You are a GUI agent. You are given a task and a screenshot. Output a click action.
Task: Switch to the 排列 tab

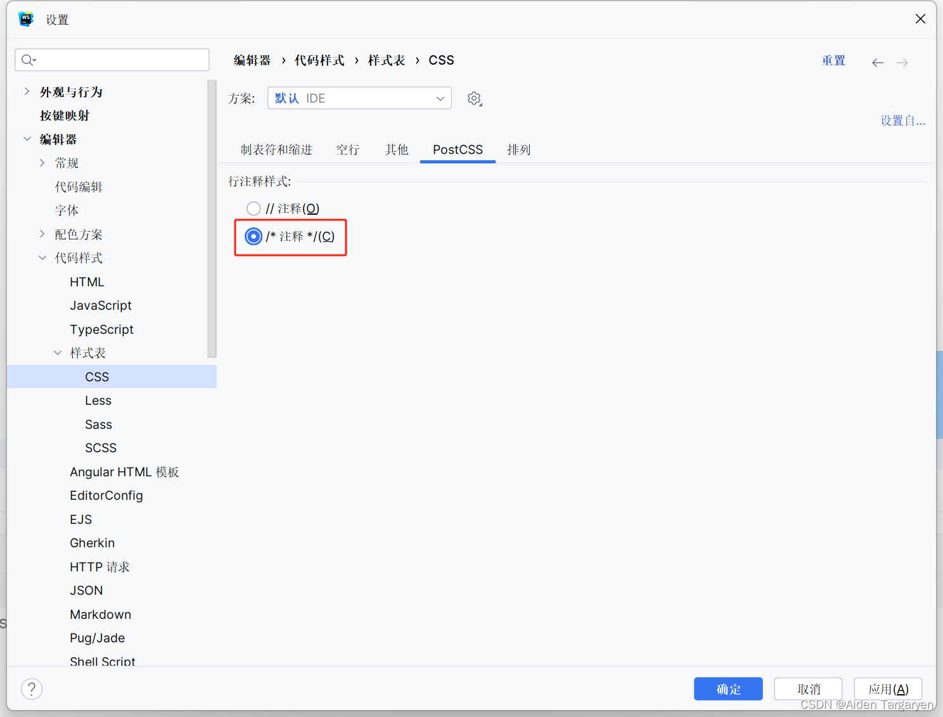[x=518, y=149]
